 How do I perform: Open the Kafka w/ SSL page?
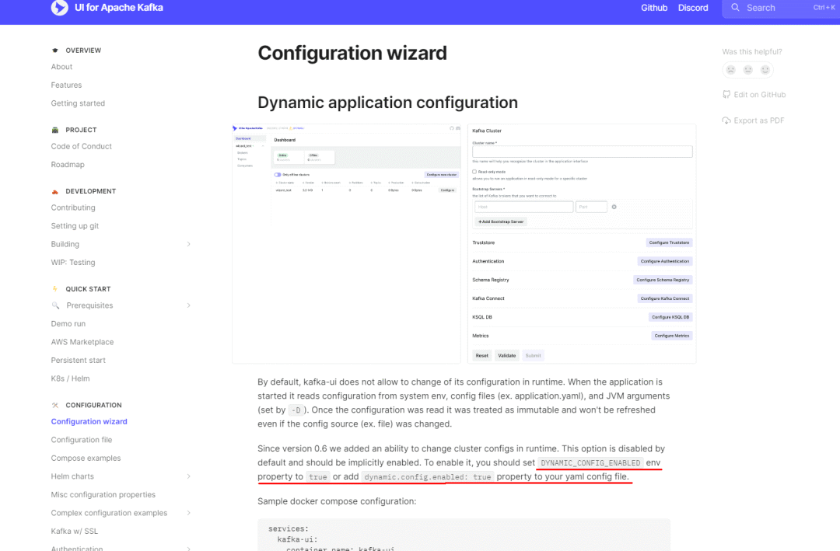point(75,532)
